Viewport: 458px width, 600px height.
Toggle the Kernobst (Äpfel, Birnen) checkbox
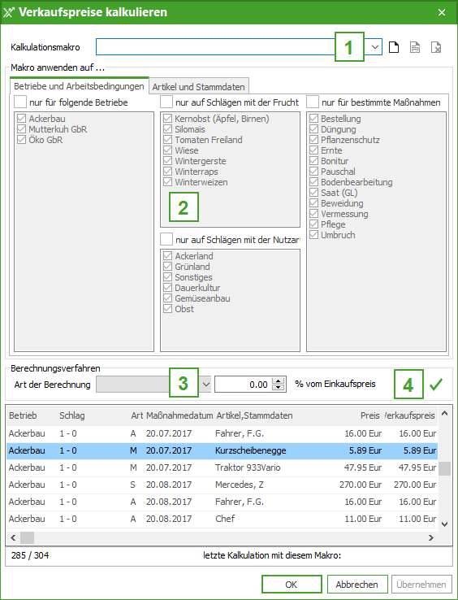(167, 118)
